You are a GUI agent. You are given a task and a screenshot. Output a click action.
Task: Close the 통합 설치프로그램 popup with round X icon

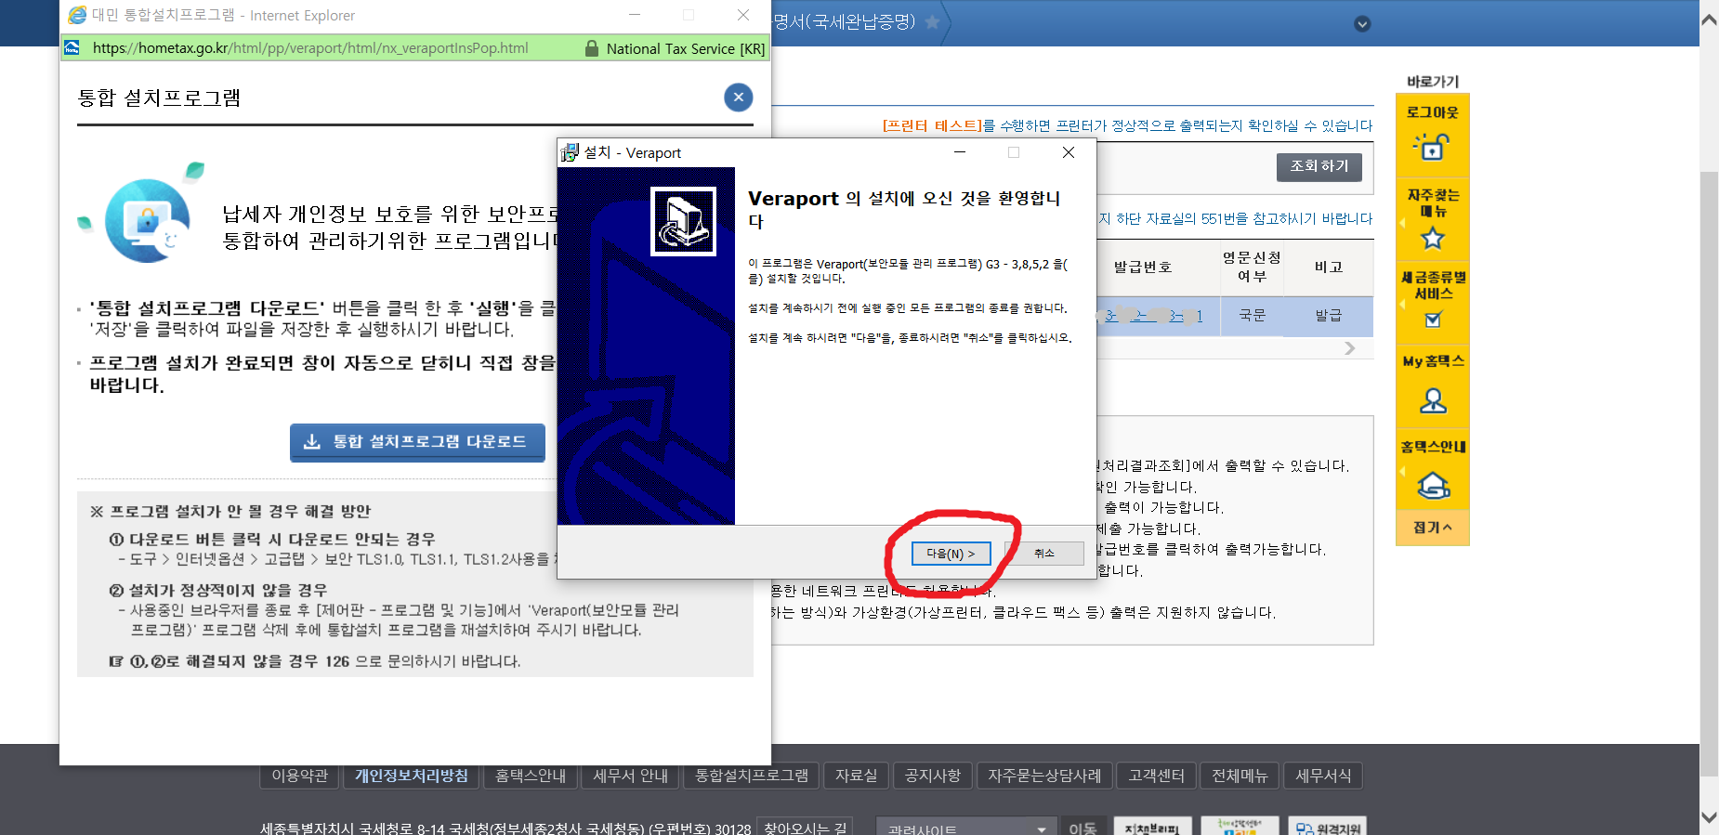[x=739, y=98]
